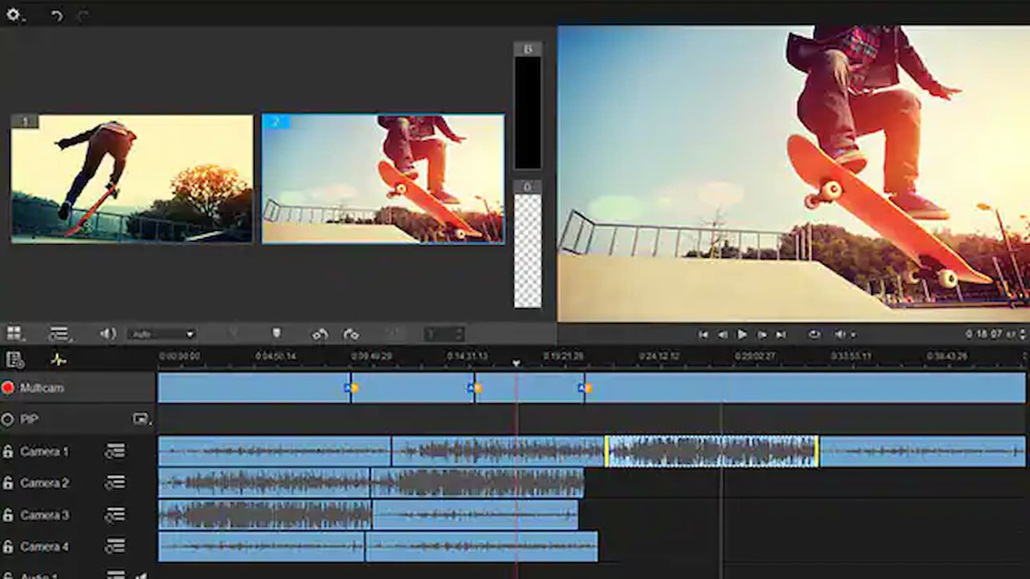Click the loop playback button

[815, 334]
